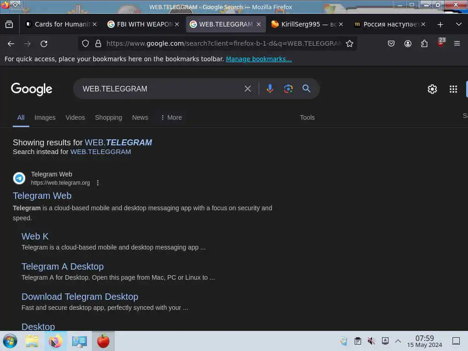Open the Desktop sublink at bottom
This screenshot has width=468, height=351.
click(x=38, y=326)
